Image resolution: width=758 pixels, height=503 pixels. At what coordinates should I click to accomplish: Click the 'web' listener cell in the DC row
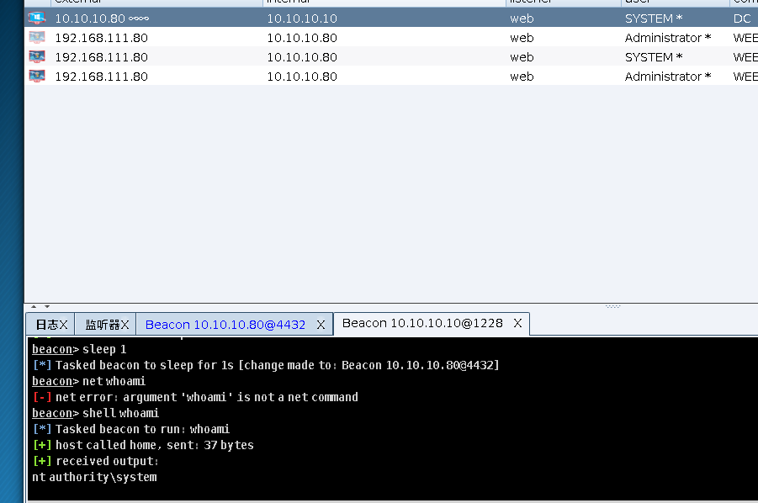[522, 19]
